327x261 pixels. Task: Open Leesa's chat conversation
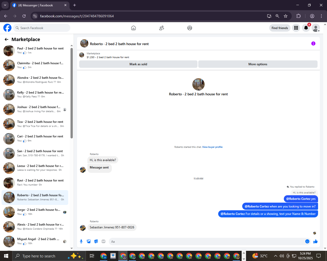(x=35, y=168)
